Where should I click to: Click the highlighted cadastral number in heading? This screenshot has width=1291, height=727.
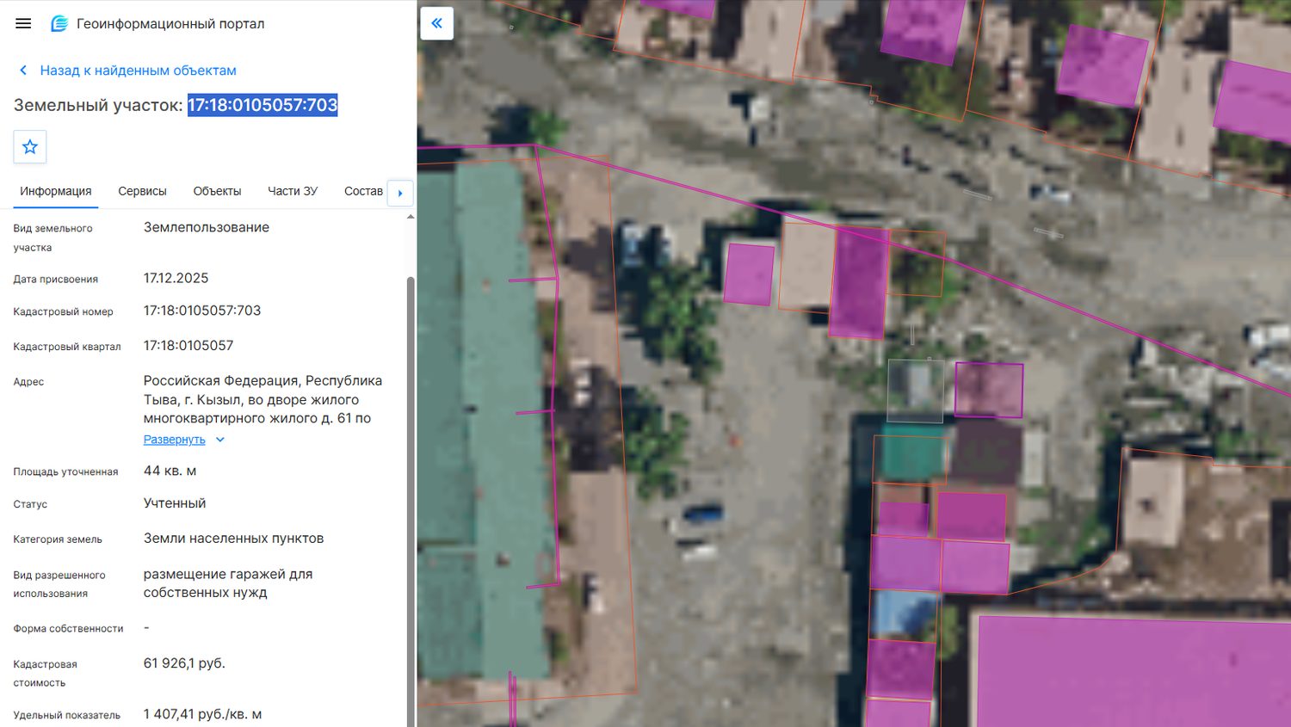[263, 105]
